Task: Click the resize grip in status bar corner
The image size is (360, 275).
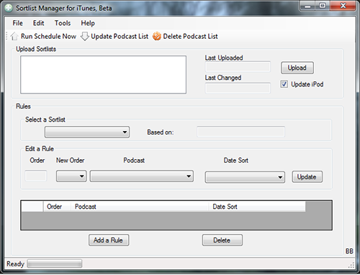Action: click(x=351, y=265)
